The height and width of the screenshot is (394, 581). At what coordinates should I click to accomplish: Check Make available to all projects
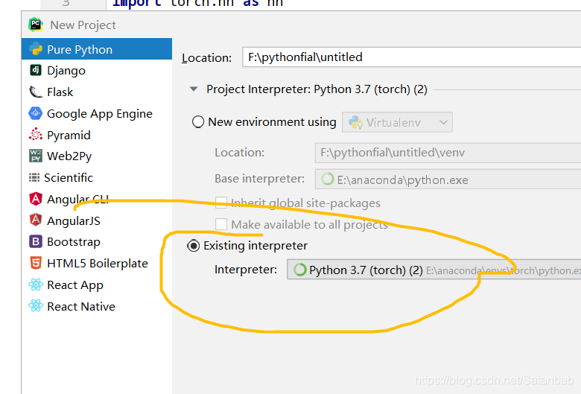point(221,224)
